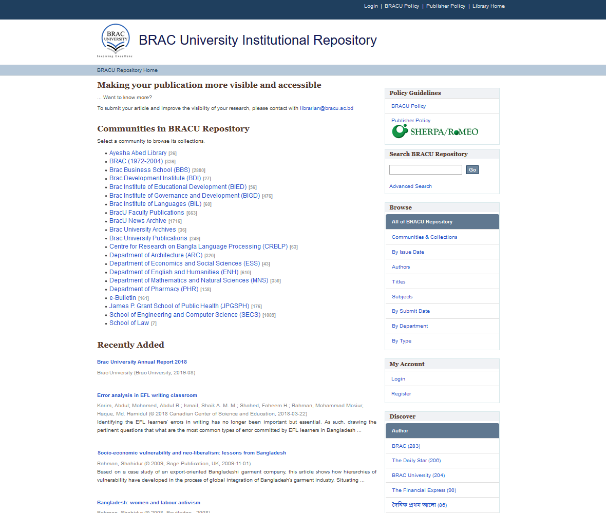Viewport: 606px width, 513px height.
Task: Open Brac University Annual Report 2018
Action: click(142, 362)
